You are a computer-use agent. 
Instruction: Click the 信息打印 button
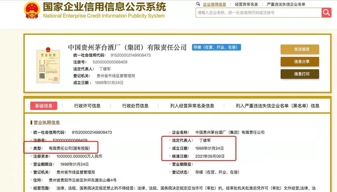click(300, 74)
